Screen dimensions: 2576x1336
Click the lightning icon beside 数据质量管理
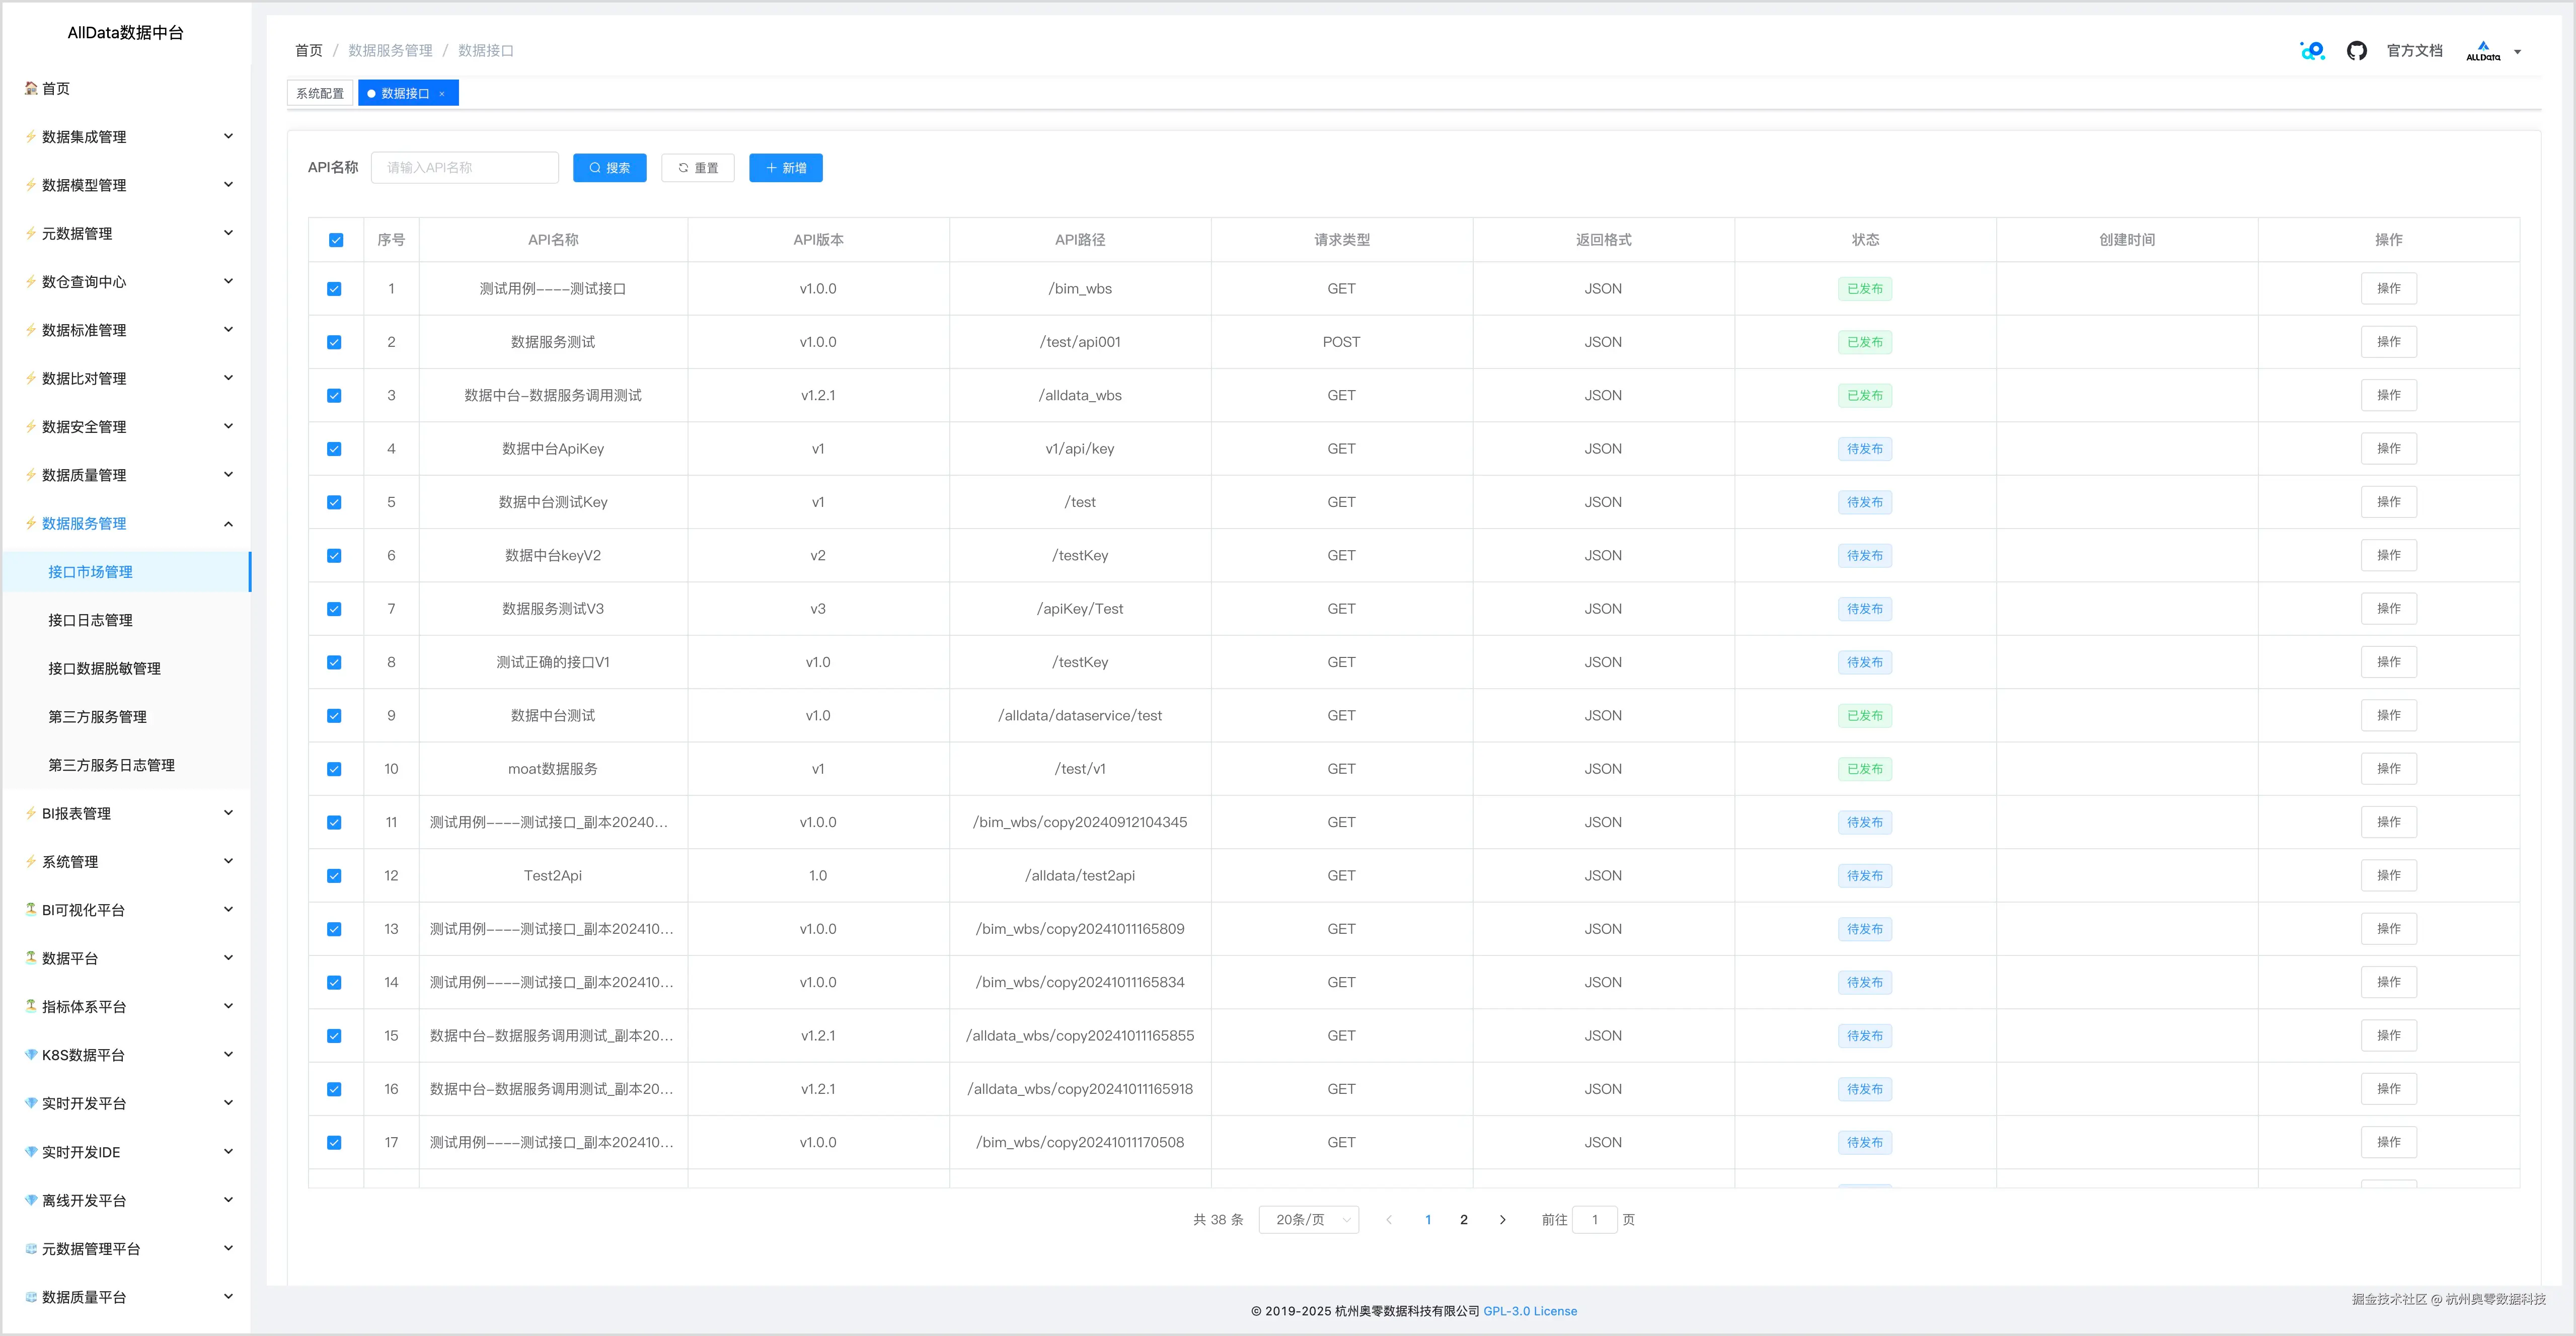coord(31,475)
